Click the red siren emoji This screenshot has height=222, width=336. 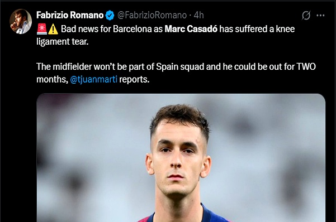coord(42,29)
